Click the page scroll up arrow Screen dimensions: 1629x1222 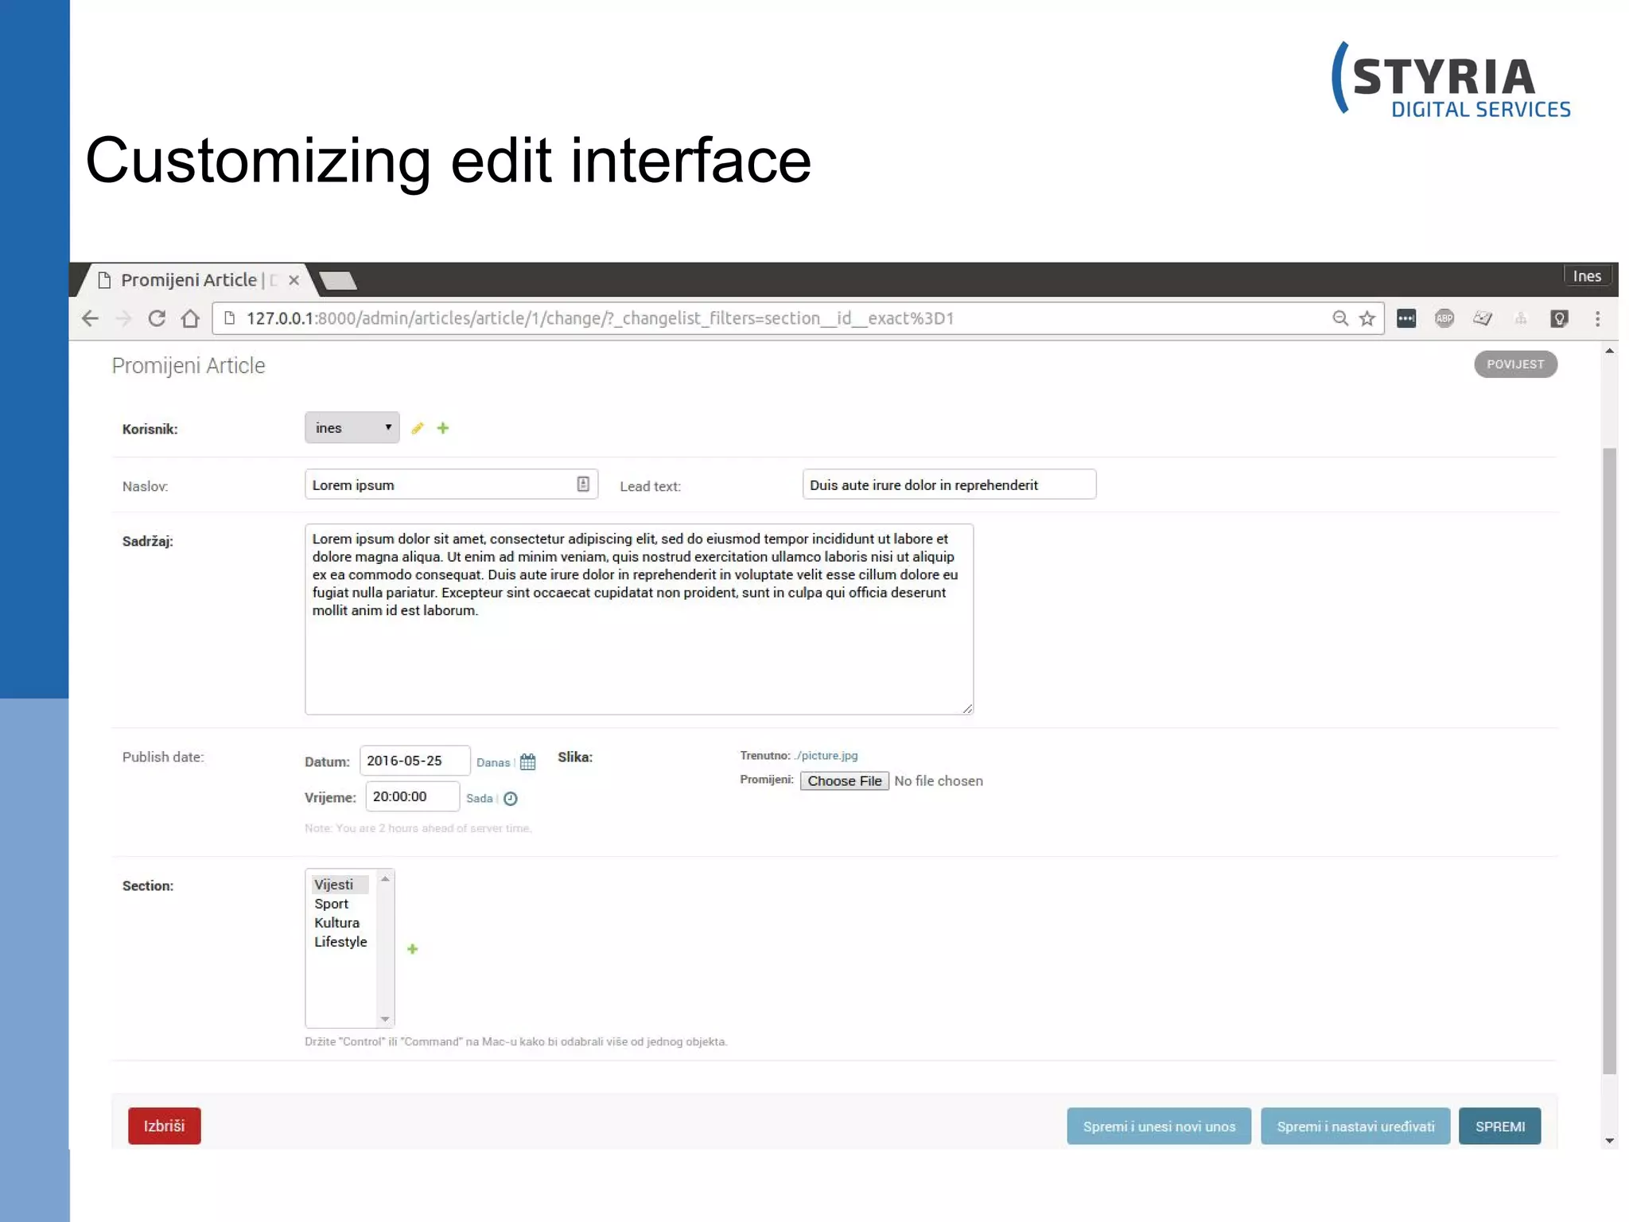click(x=1609, y=351)
